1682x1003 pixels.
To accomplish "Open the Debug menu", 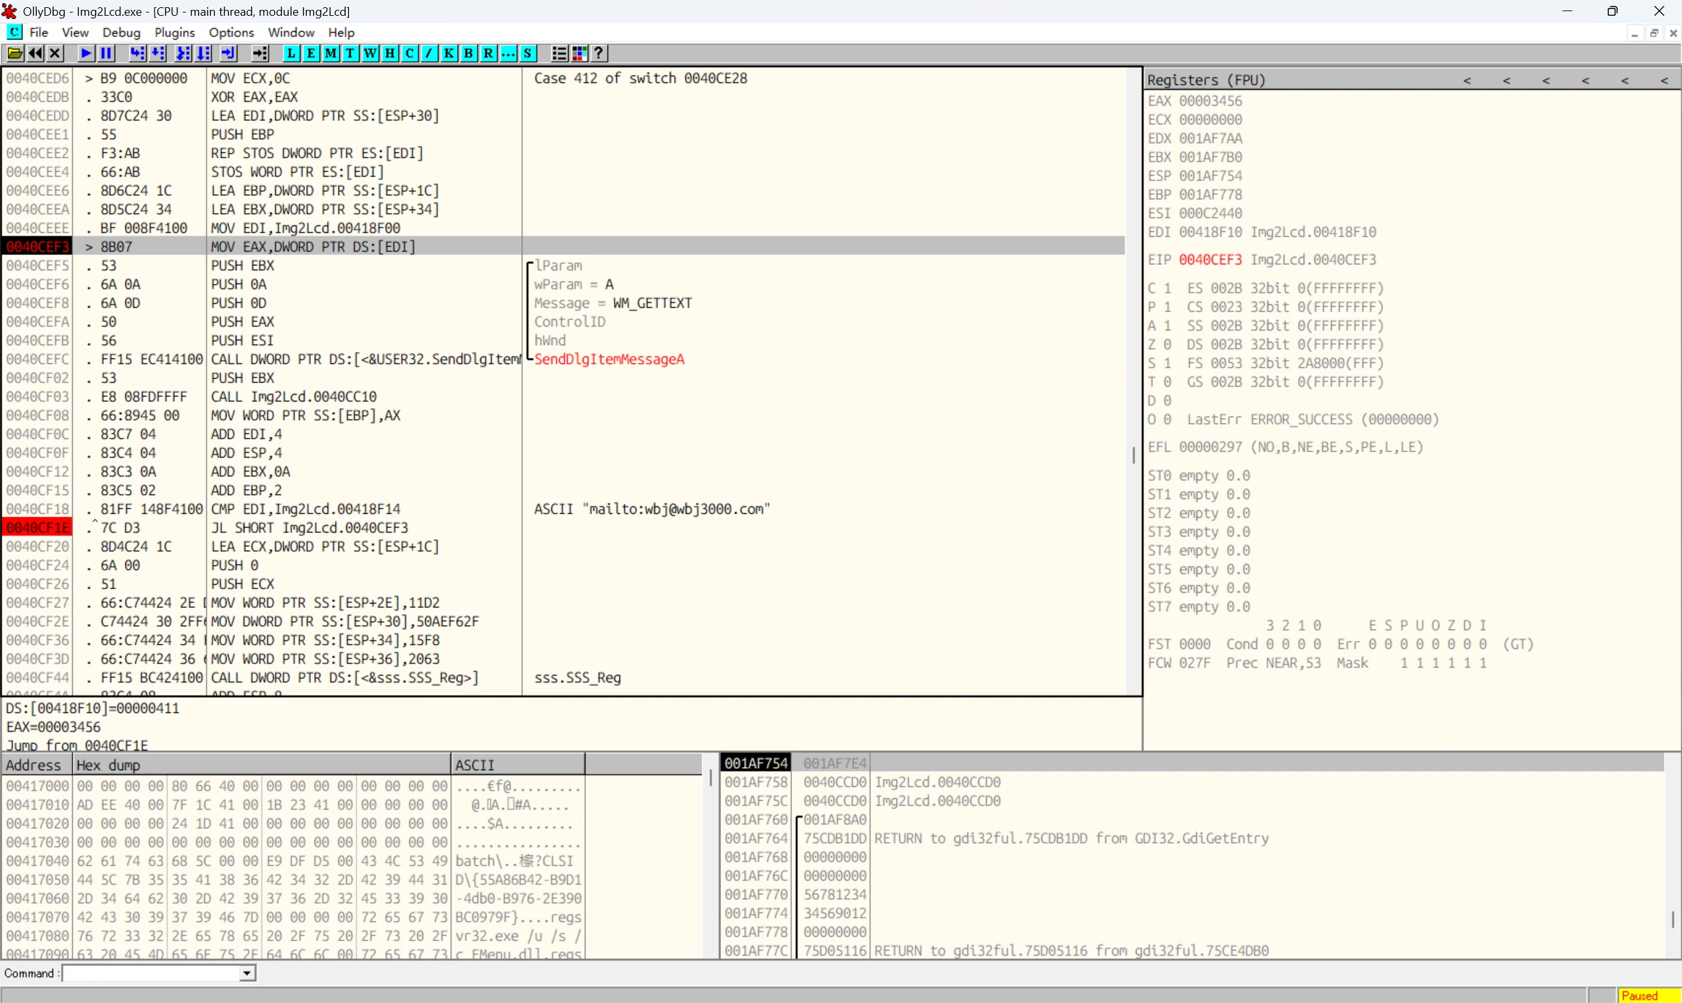I will [x=122, y=32].
